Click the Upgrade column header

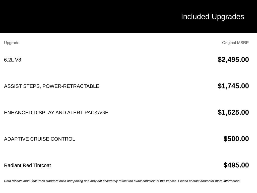(x=12, y=43)
